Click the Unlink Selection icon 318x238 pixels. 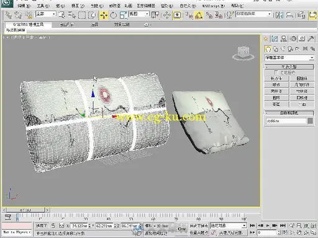(18, 15)
